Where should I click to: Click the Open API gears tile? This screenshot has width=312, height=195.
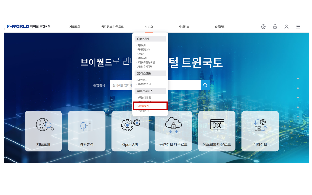coord(130,131)
